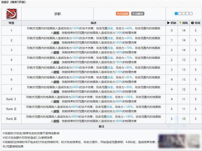Click the skill name 承影

(x=58, y=14)
